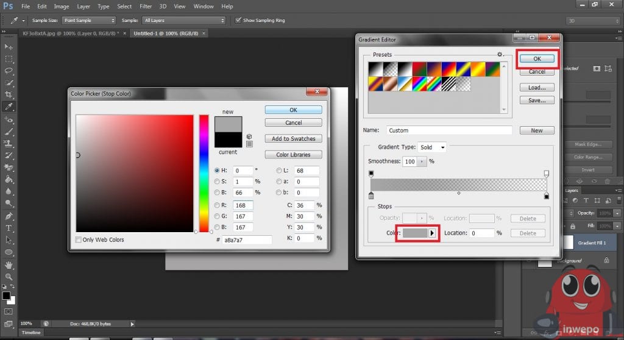Select the Crop tool
The image size is (624, 340).
pyautogui.click(x=9, y=94)
